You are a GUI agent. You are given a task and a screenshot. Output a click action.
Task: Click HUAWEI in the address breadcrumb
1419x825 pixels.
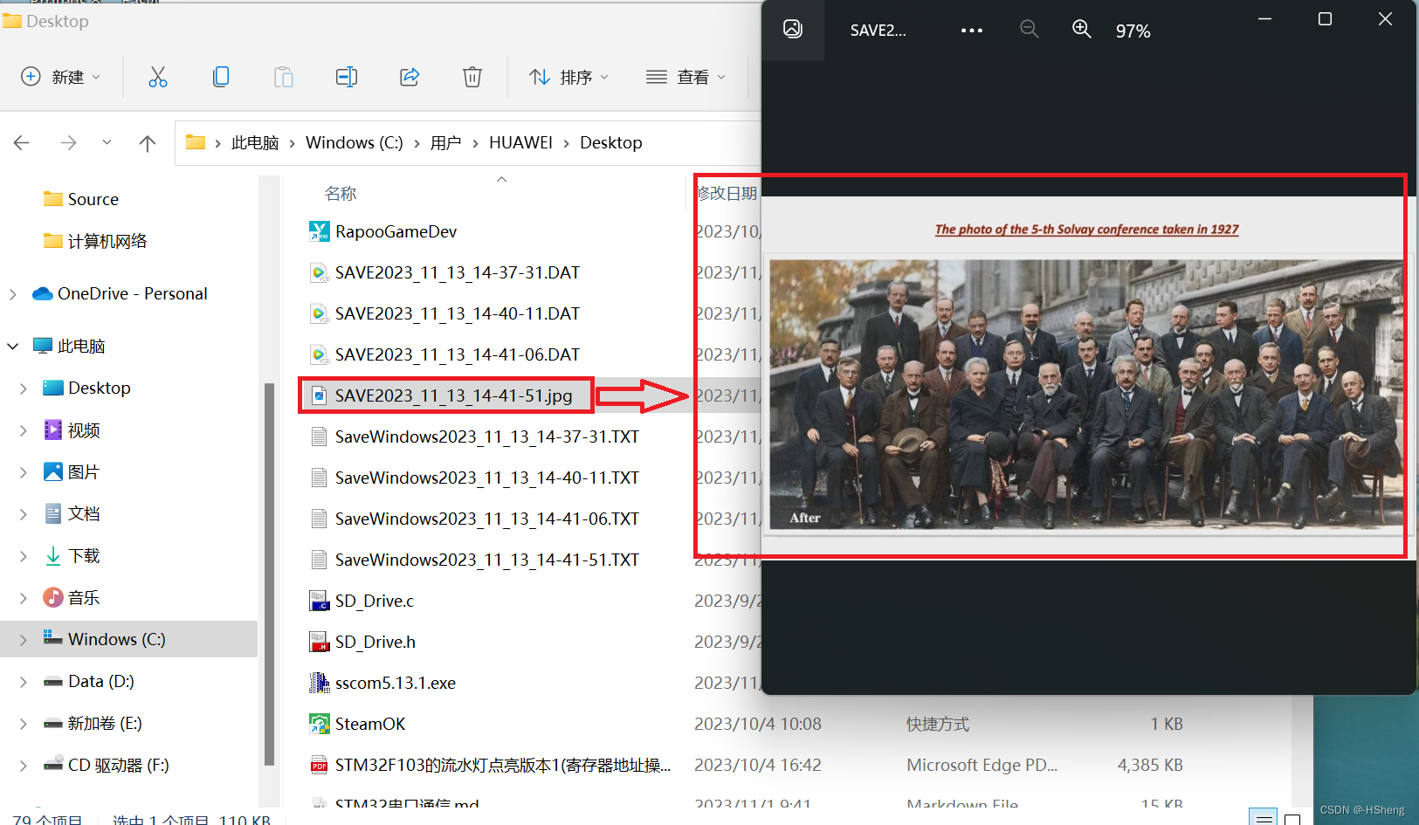point(520,142)
